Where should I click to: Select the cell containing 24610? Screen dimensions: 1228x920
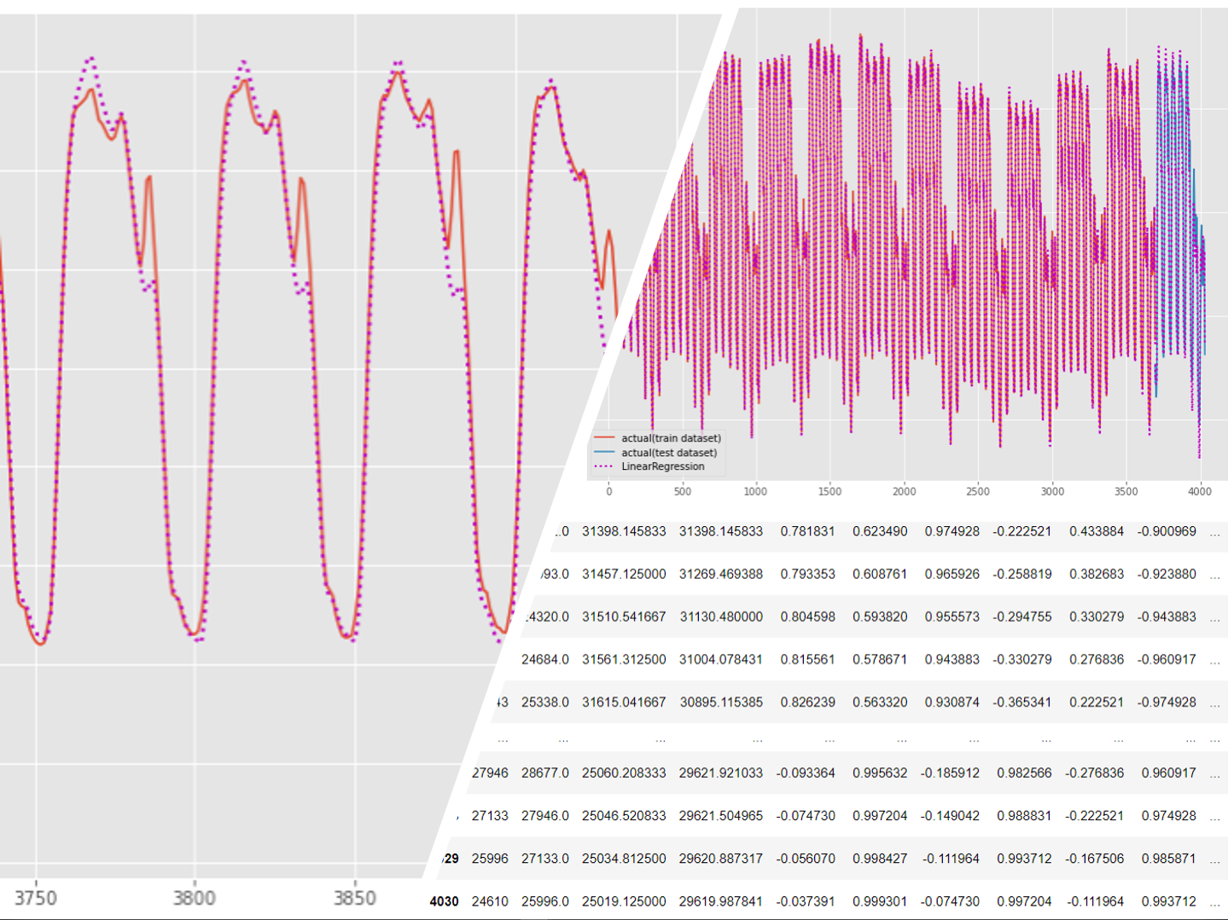coord(490,901)
